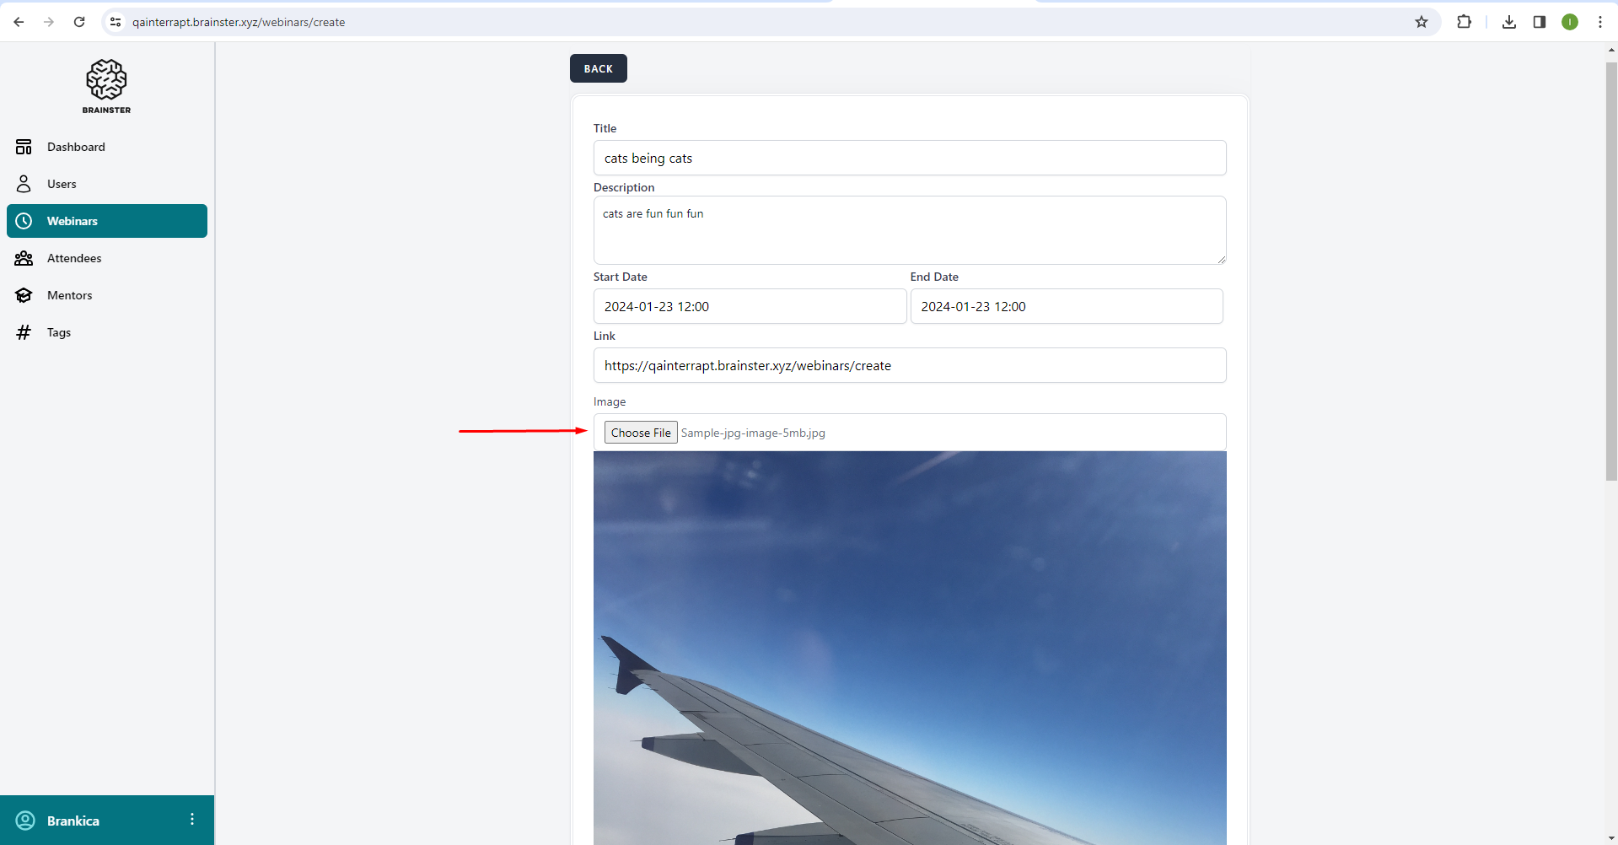
Task: Open Mentors graduation cap icon
Action: pos(24,295)
